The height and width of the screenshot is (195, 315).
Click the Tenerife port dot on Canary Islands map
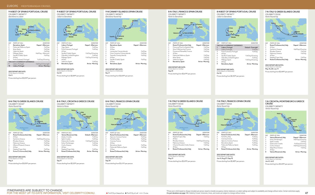tap(115, 37)
